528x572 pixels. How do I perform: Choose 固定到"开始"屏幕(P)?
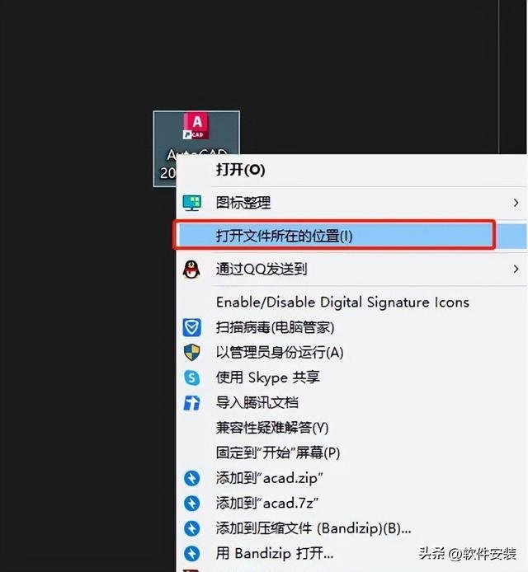351,452
